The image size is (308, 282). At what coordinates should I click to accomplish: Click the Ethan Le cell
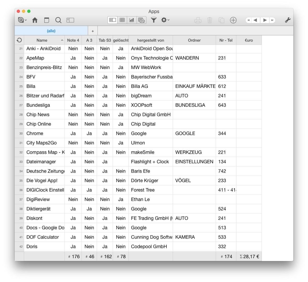(x=151, y=199)
